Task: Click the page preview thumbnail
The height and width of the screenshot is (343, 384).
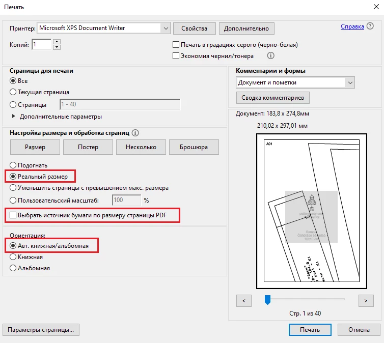Action: point(312,211)
